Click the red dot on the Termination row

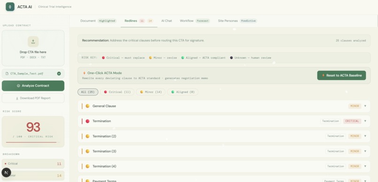click(88, 121)
